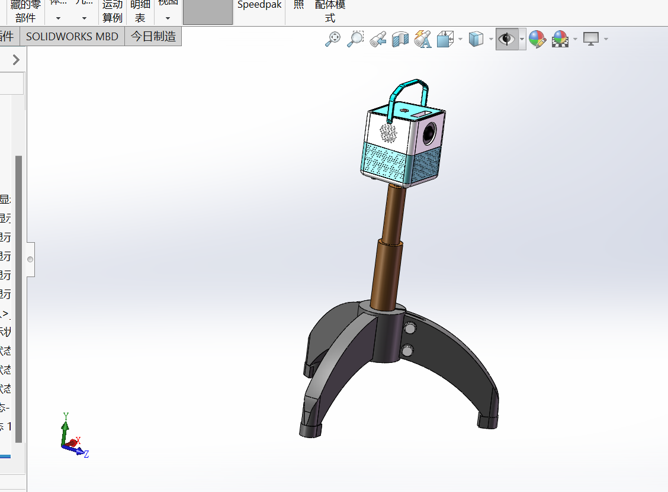Open the 今日制造 tab
The height and width of the screenshot is (492, 668).
(153, 36)
